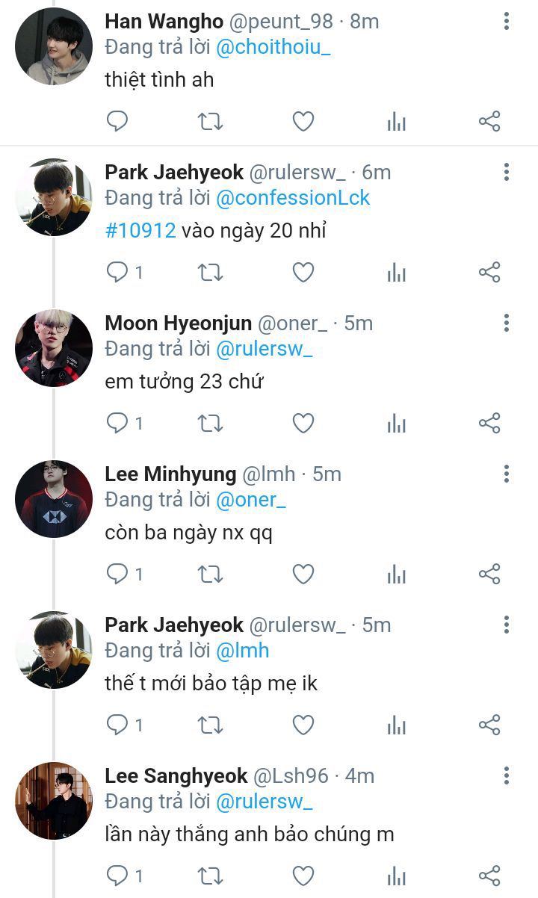Open more options on Han Wangho's tweet
Screen dimensions: 538x898
click(x=507, y=22)
